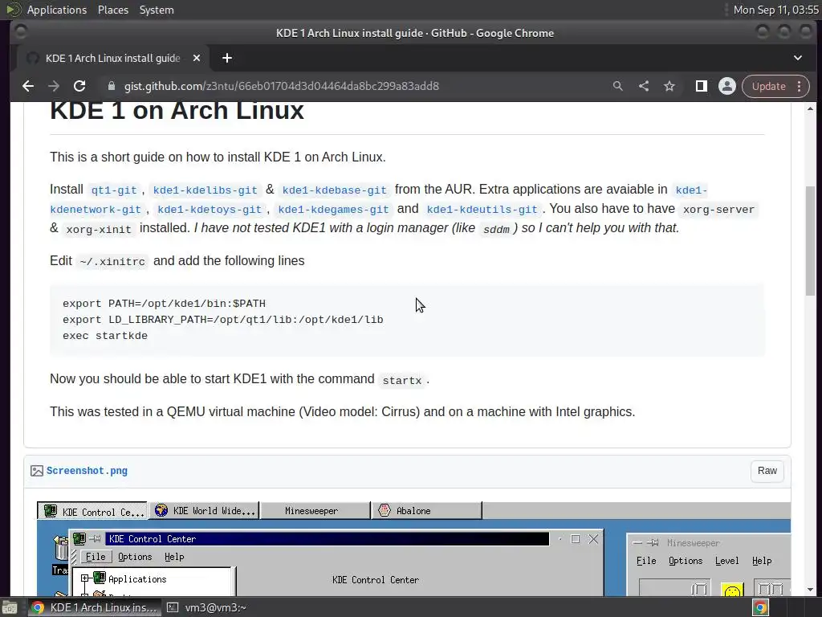Open a new browser tab
The width and height of the screenshot is (822, 617).
(227, 58)
